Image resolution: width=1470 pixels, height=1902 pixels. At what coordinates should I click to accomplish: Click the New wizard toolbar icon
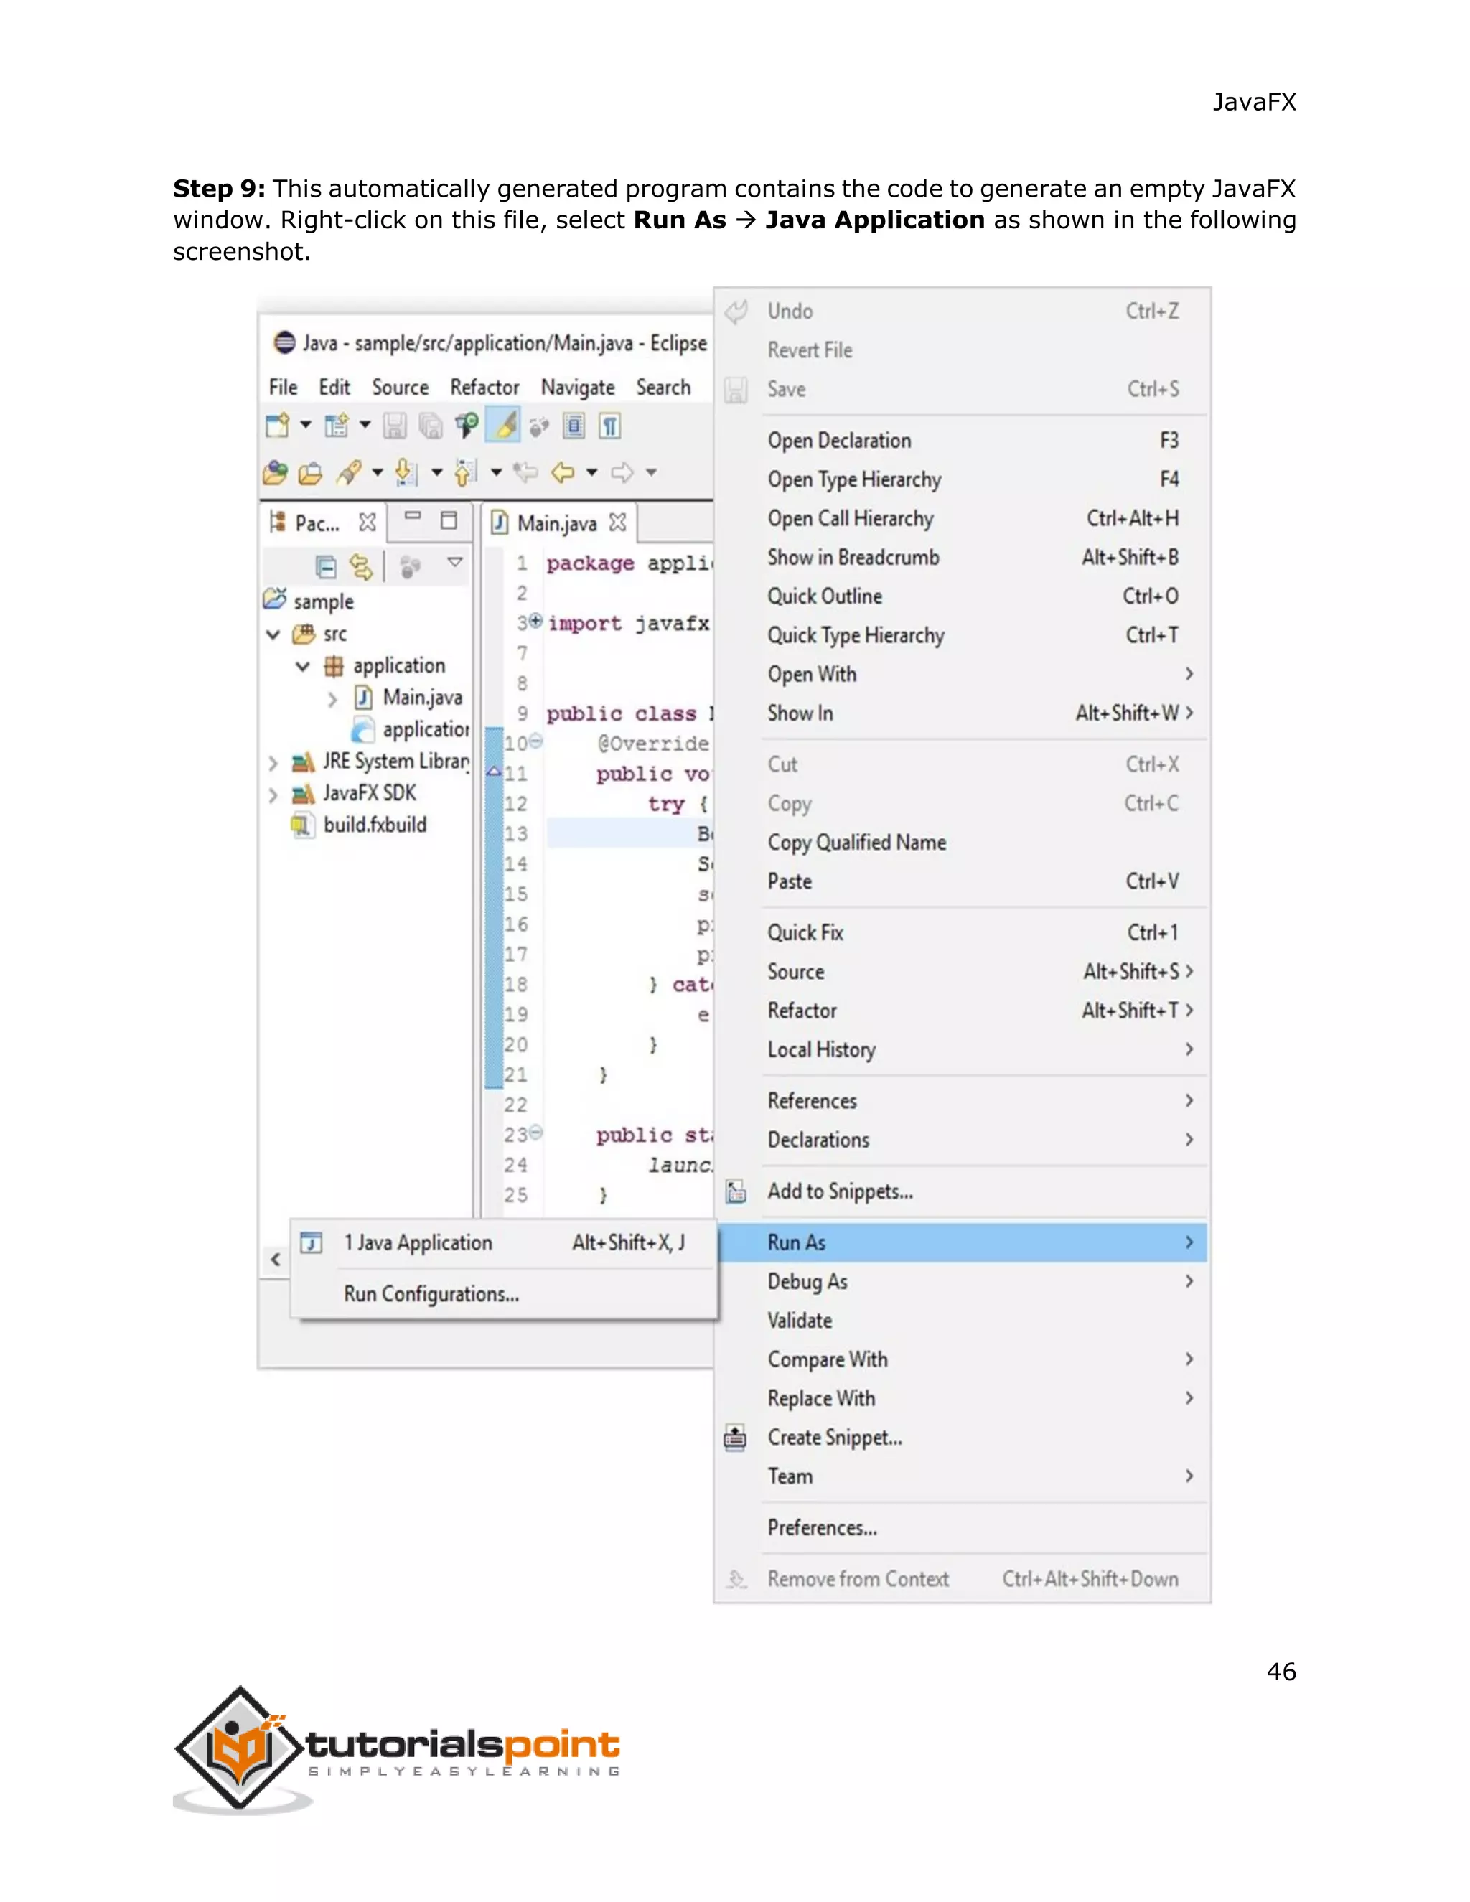(277, 426)
